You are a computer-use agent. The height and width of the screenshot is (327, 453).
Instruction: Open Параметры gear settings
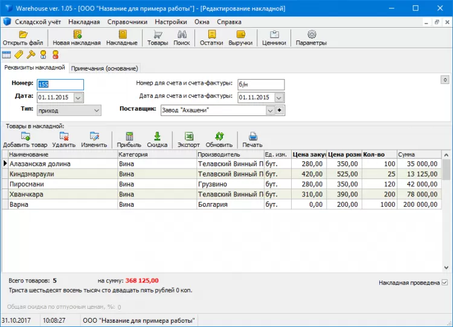click(x=312, y=35)
